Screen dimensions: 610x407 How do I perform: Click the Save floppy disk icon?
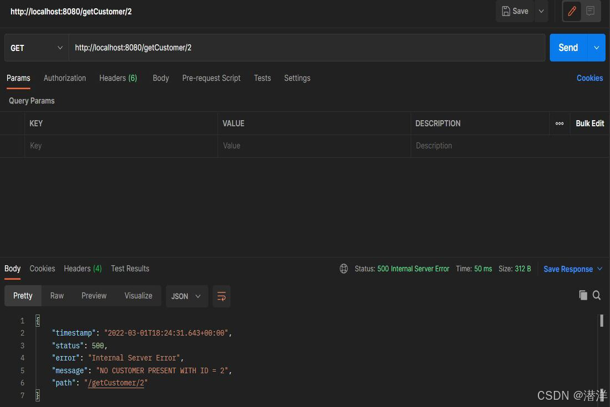505,11
